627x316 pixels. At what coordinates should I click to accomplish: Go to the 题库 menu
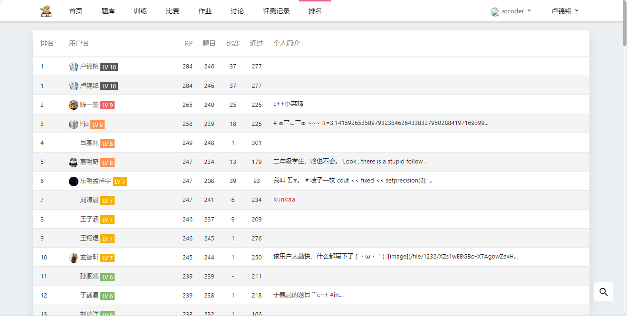pyautogui.click(x=108, y=11)
